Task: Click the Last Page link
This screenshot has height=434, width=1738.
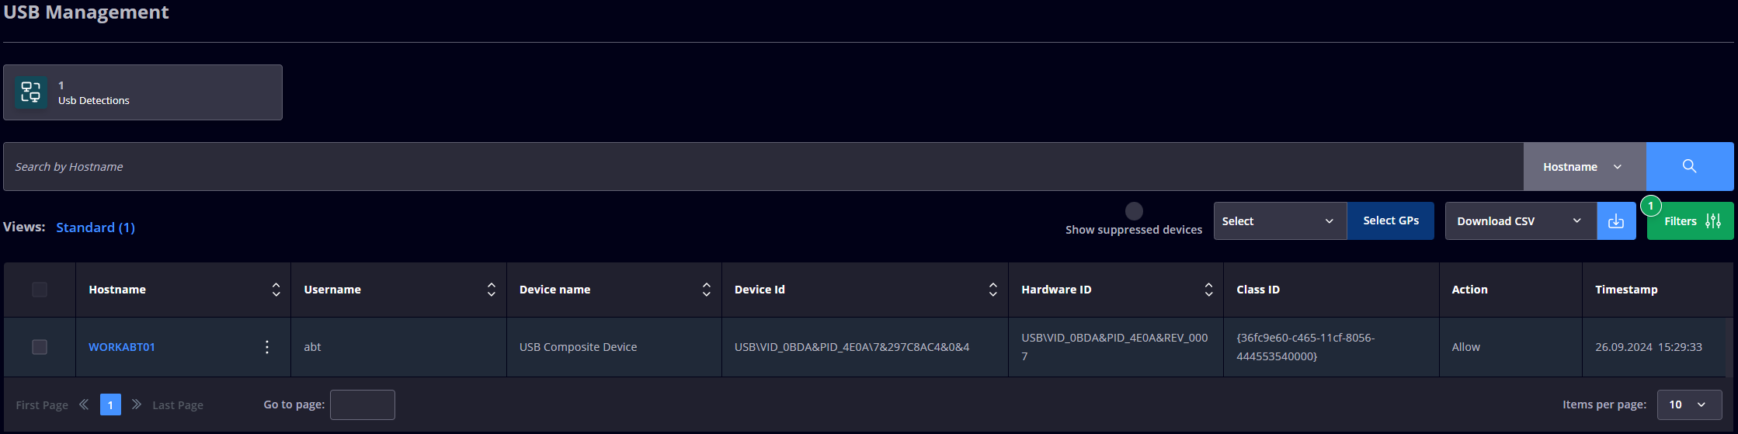Action: (178, 405)
